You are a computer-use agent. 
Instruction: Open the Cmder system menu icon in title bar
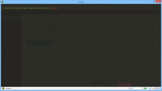pyautogui.click(x=2, y=2)
